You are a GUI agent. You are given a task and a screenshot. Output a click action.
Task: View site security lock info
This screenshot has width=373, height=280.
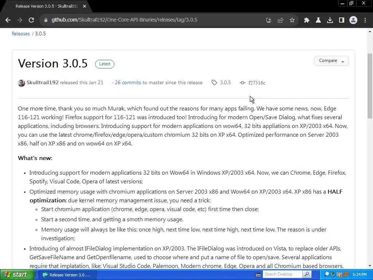[x=46, y=20]
